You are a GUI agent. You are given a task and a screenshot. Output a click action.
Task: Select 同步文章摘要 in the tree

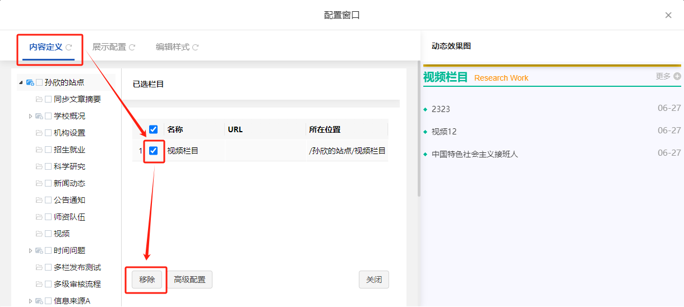pos(77,99)
